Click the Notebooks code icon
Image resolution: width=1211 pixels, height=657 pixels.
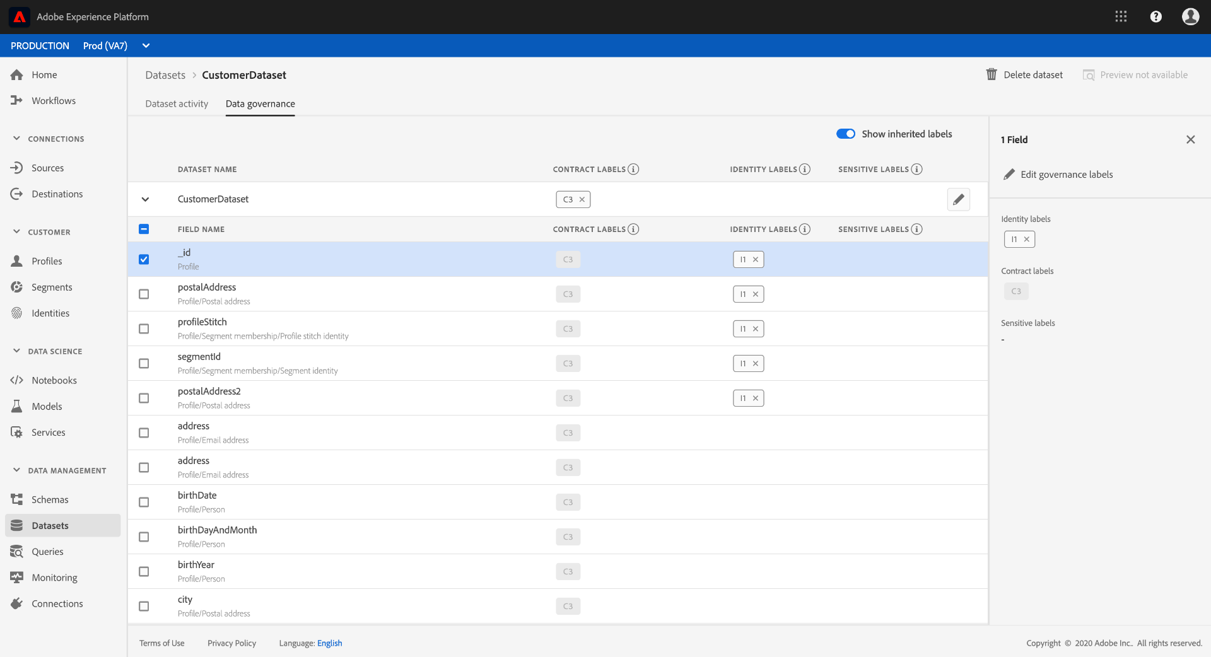pos(17,381)
